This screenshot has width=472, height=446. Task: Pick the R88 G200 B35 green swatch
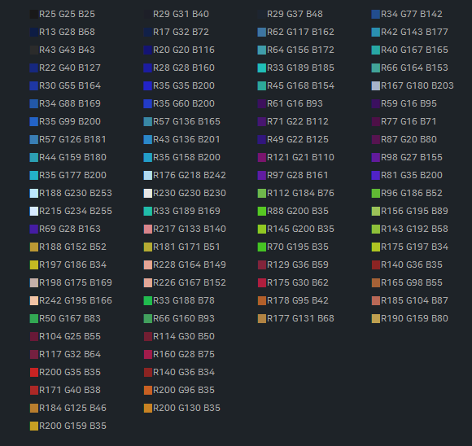pyautogui.click(x=262, y=211)
